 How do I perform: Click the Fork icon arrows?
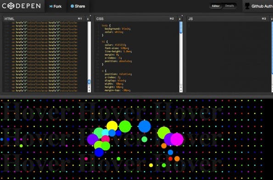tap(51, 6)
